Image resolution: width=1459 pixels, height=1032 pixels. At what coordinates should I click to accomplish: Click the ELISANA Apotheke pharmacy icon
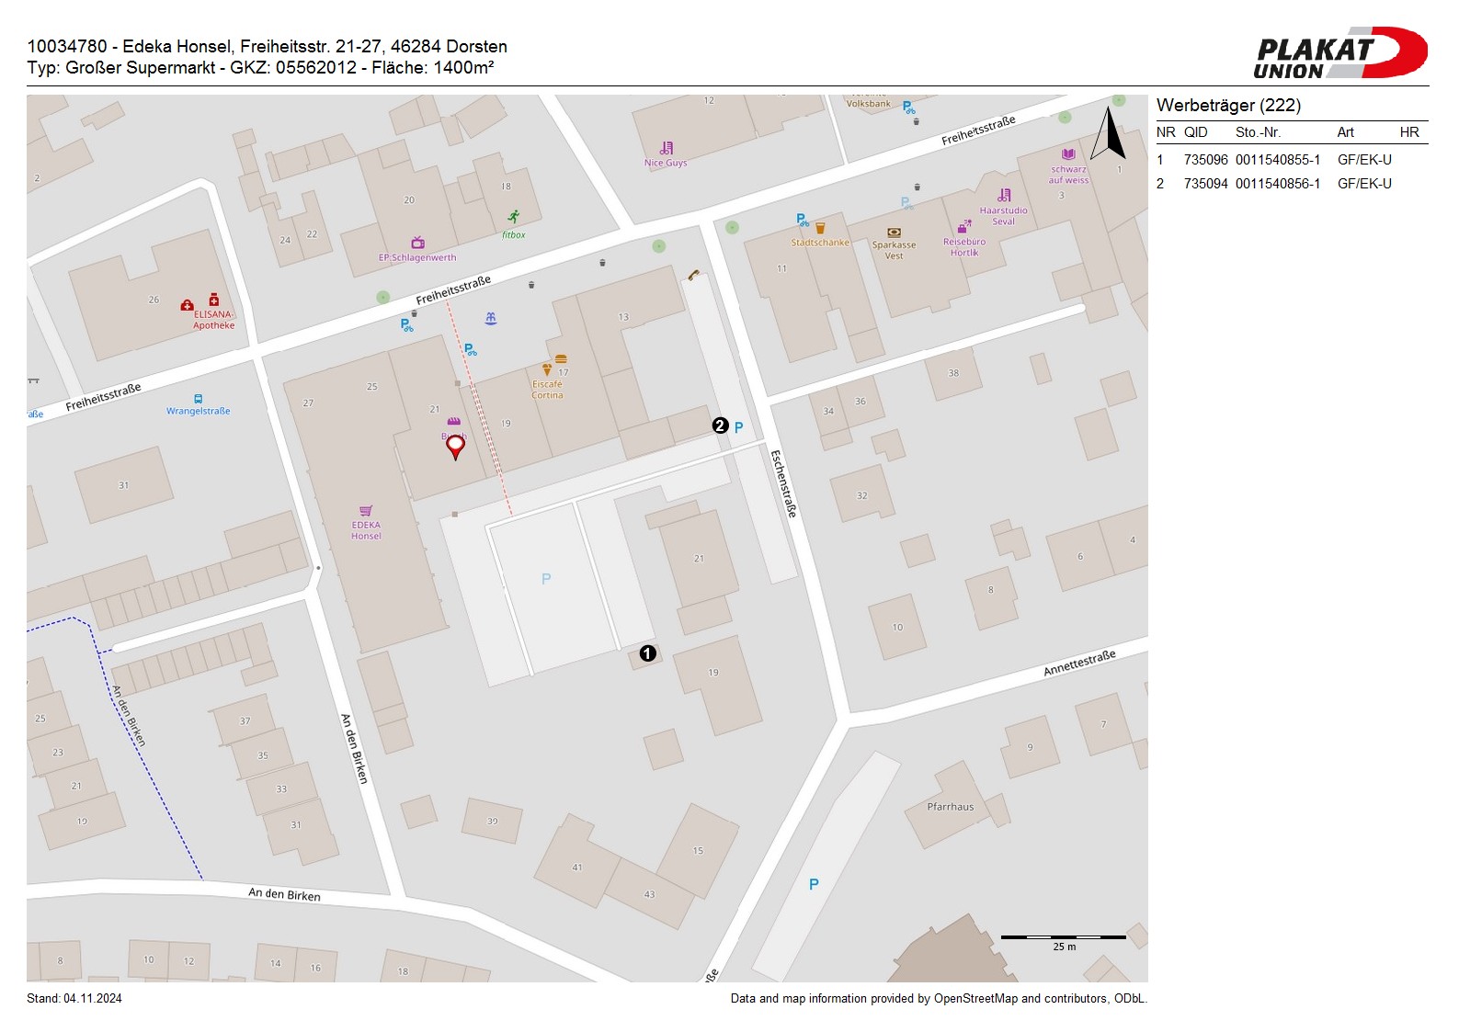point(214,300)
